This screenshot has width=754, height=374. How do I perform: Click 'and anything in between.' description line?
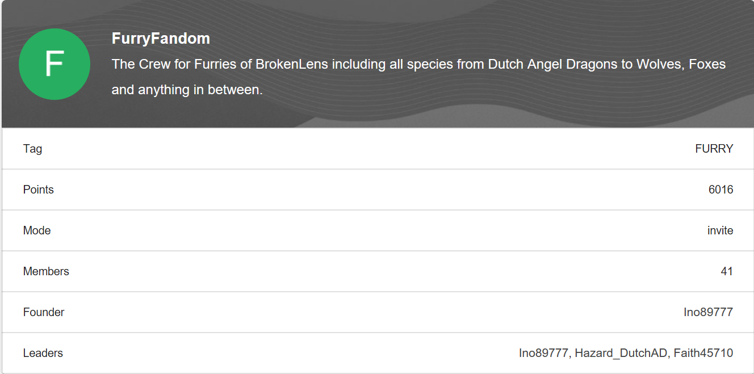pos(187,90)
